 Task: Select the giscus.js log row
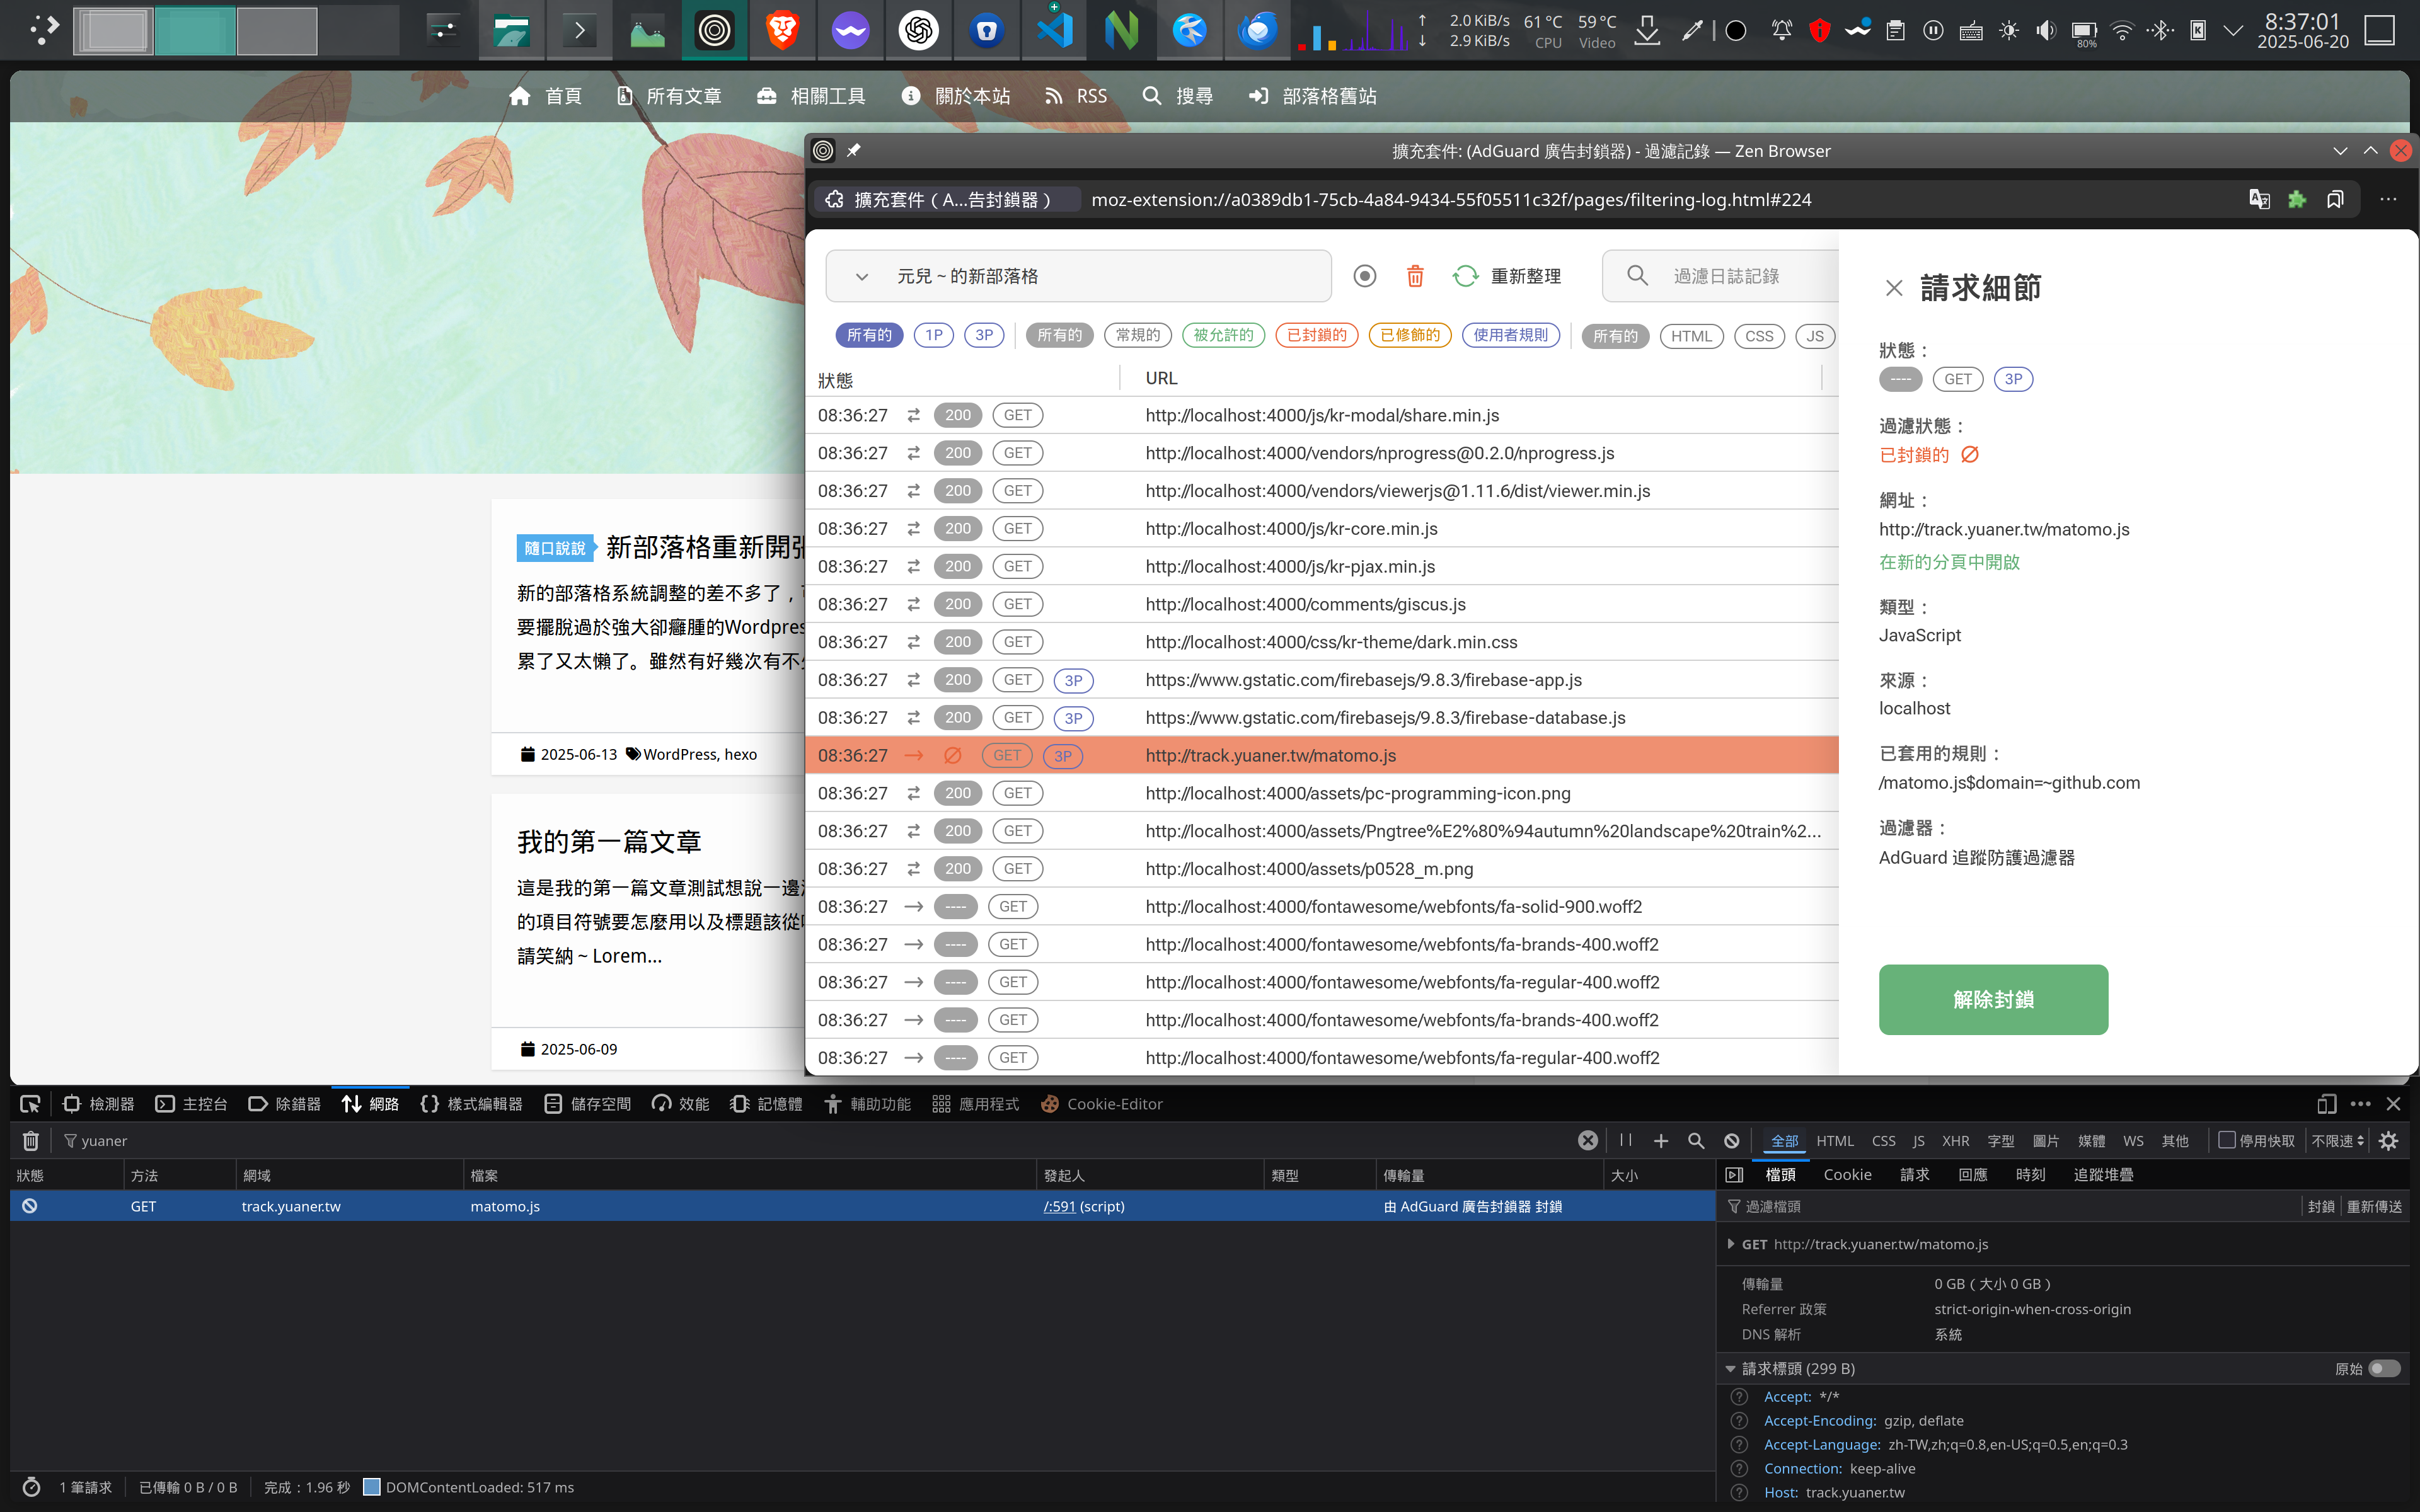[1321, 604]
